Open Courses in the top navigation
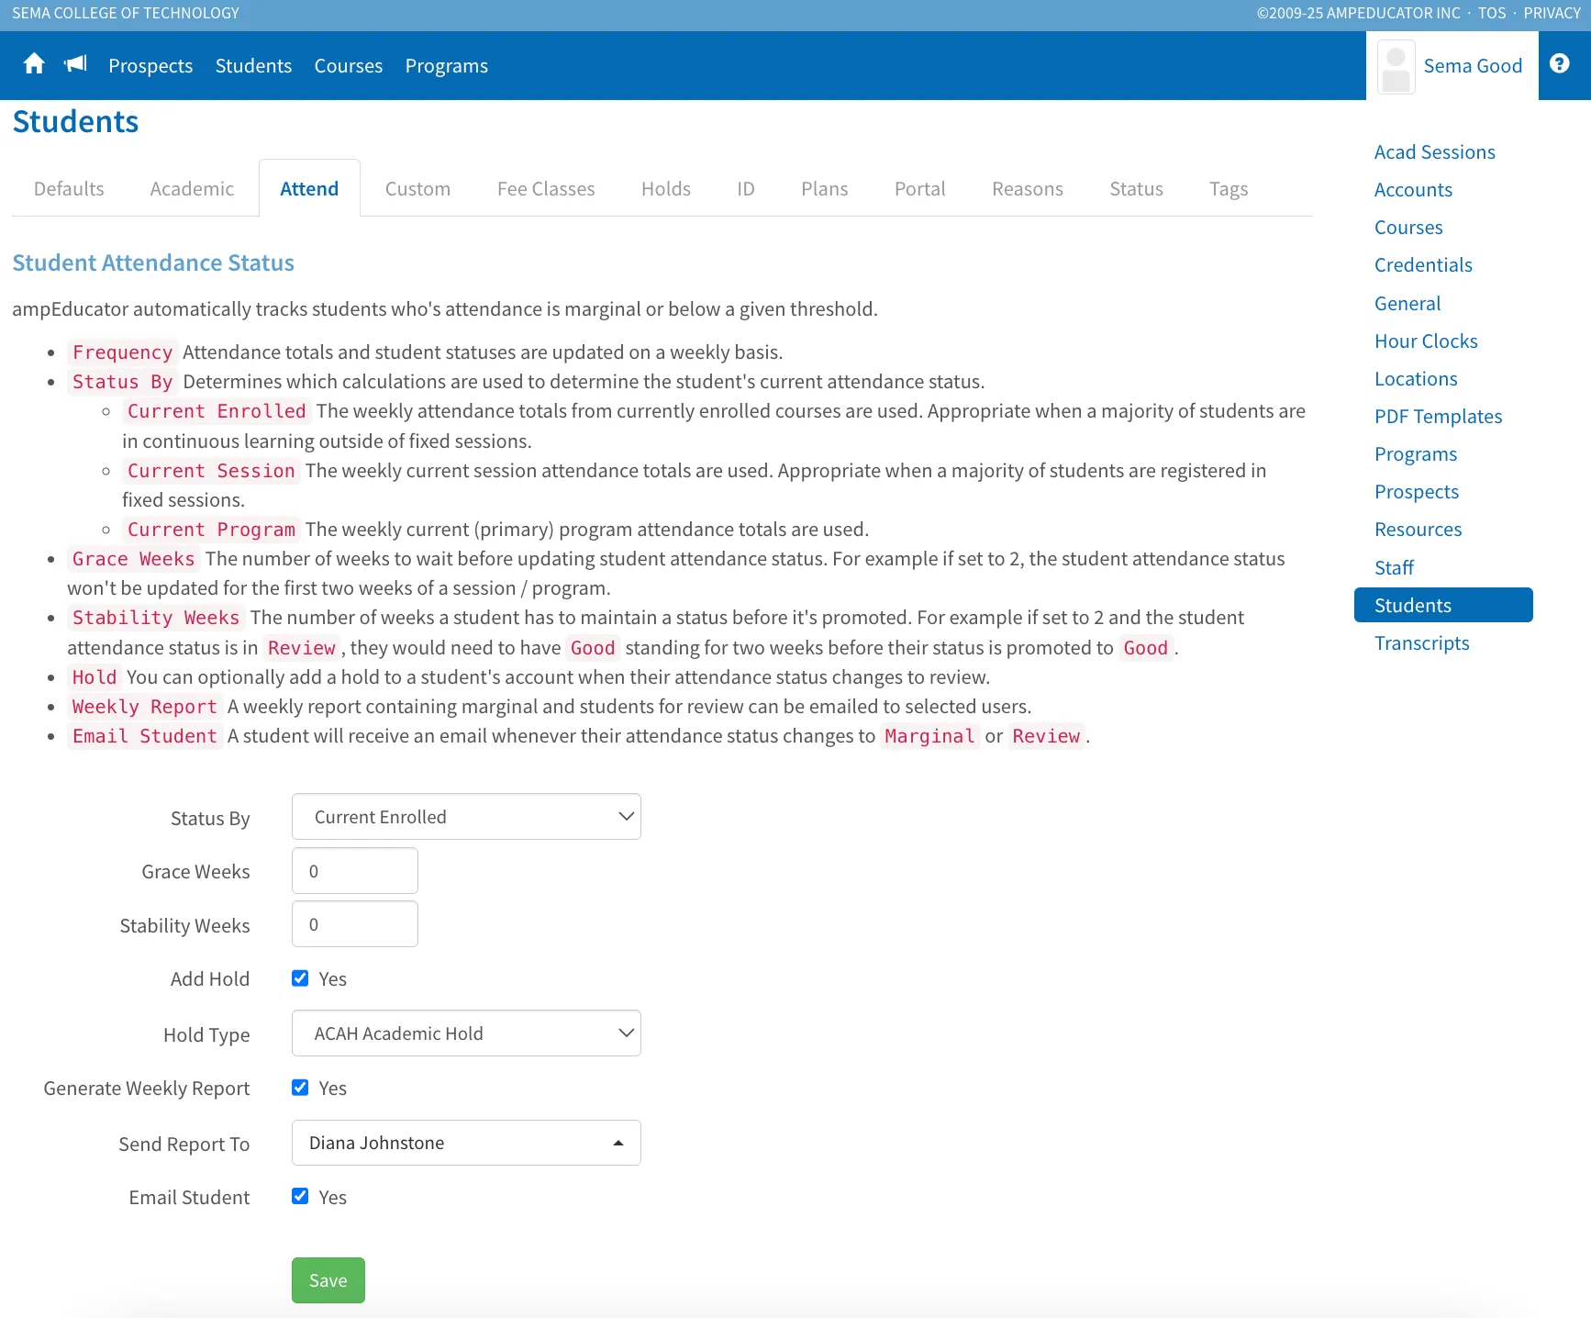Image resolution: width=1591 pixels, height=1318 pixels. (349, 66)
